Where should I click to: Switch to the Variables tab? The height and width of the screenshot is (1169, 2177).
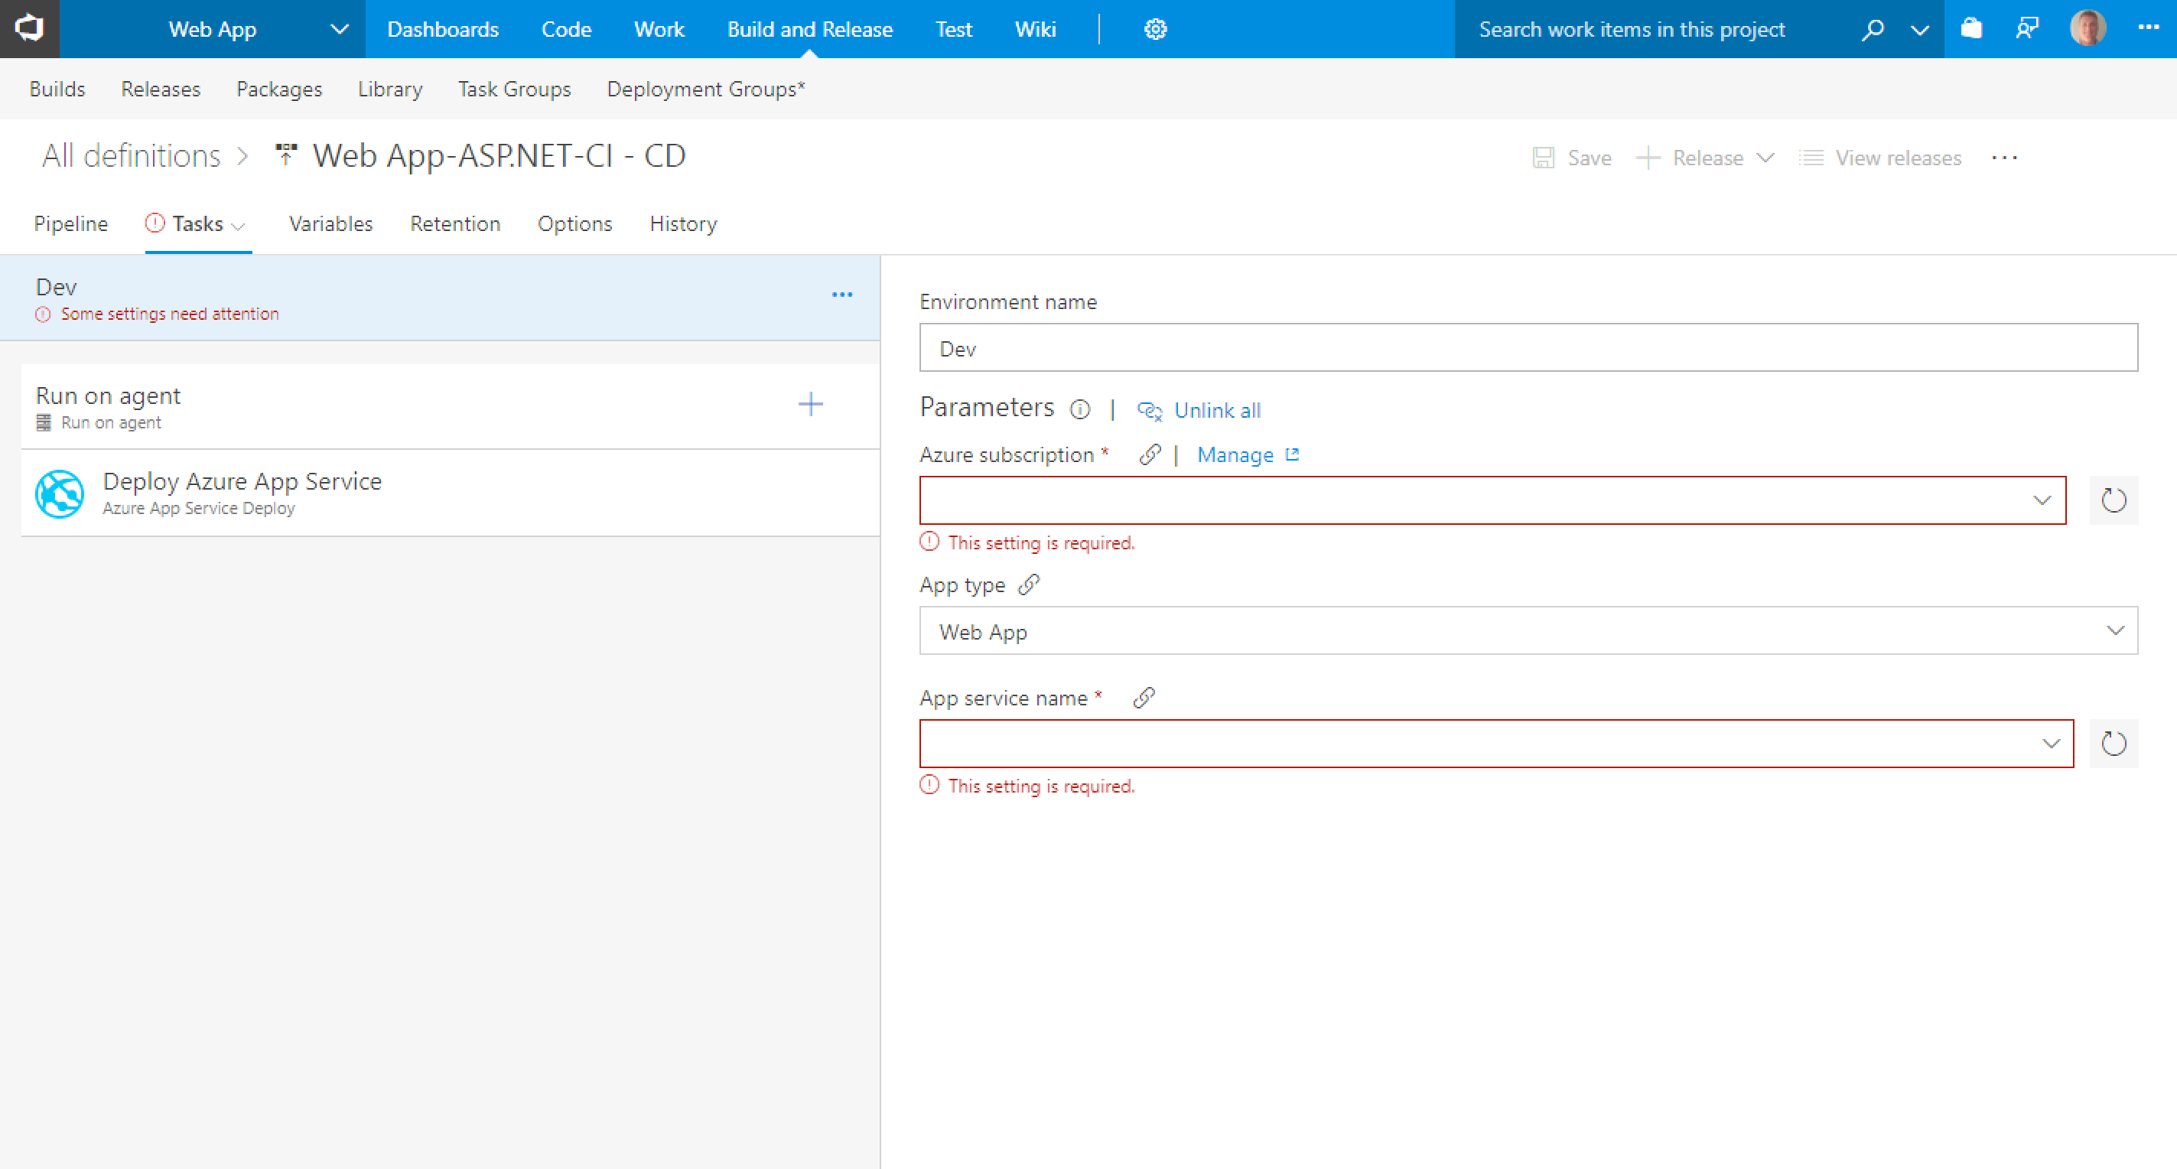click(x=330, y=224)
